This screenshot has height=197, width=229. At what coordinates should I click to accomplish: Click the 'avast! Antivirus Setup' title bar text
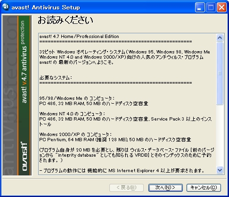tap(46, 8)
